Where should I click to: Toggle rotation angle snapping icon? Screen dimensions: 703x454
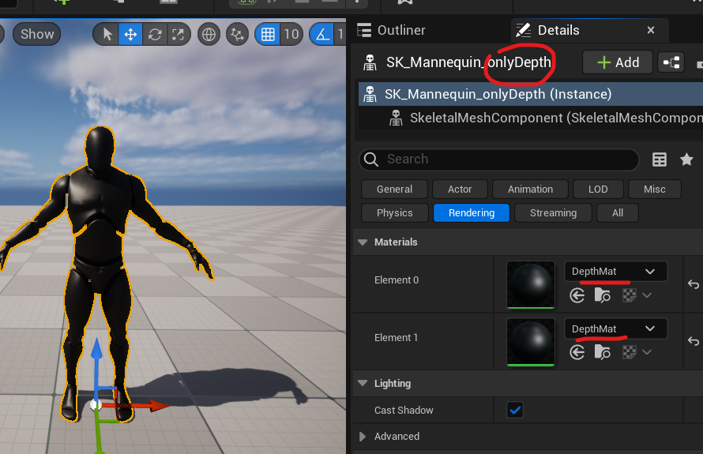[322, 34]
